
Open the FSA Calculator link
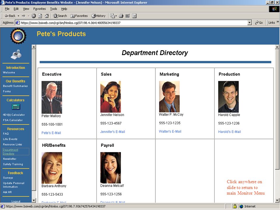point(13,120)
